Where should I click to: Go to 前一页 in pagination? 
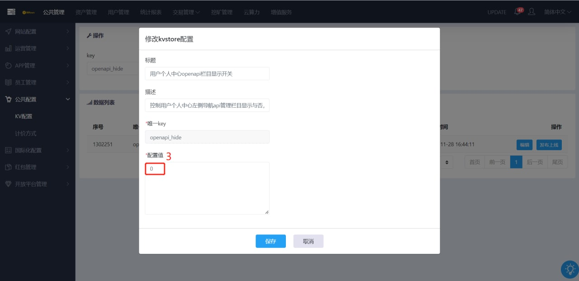(x=497, y=162)
